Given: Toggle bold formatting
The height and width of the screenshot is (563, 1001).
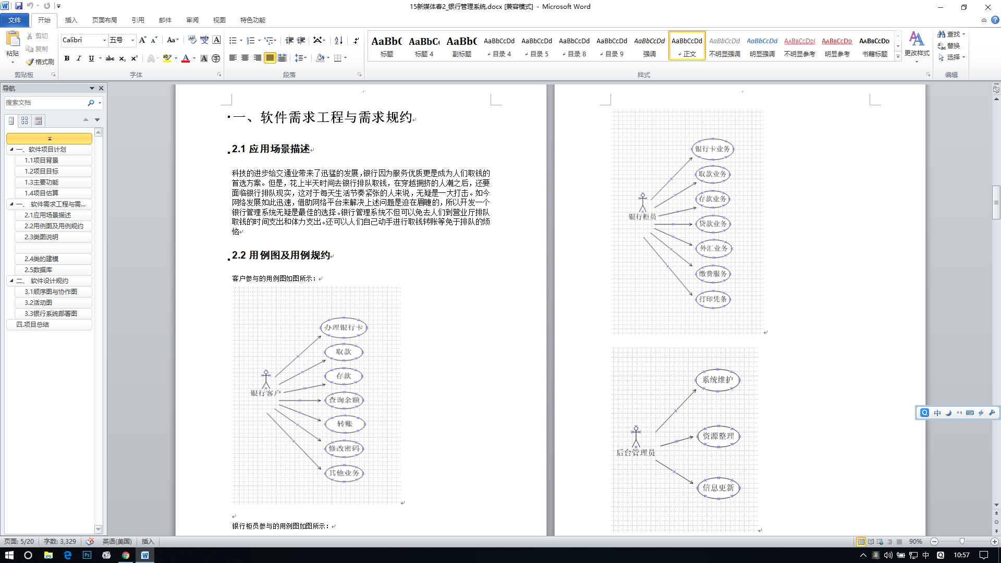Looking at the screenshot, I should [67, 58].
